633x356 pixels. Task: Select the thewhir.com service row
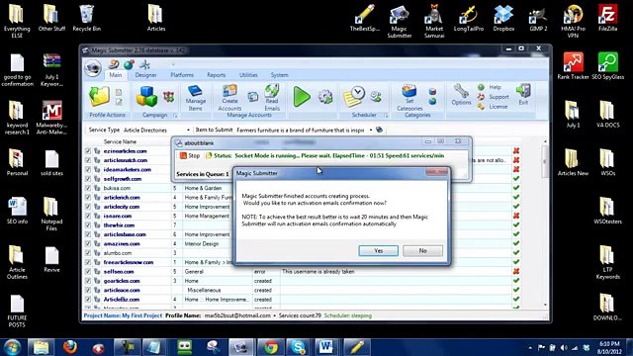click(x=119, y=225)
